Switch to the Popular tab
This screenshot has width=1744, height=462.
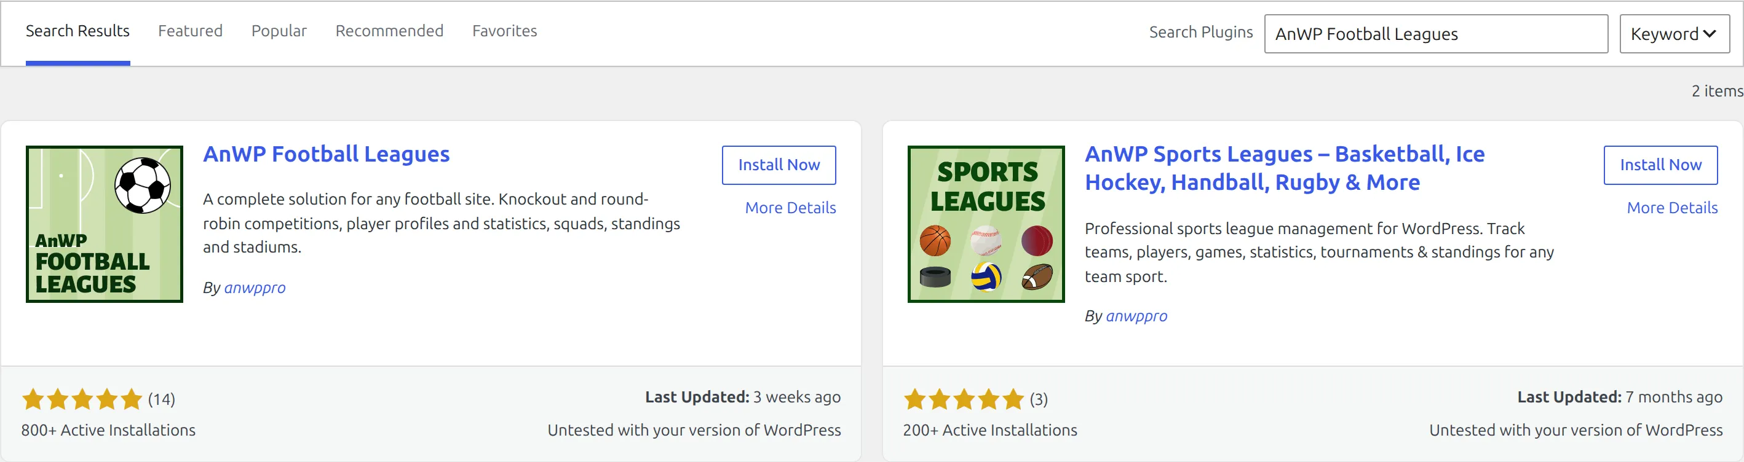pos(279,31)
